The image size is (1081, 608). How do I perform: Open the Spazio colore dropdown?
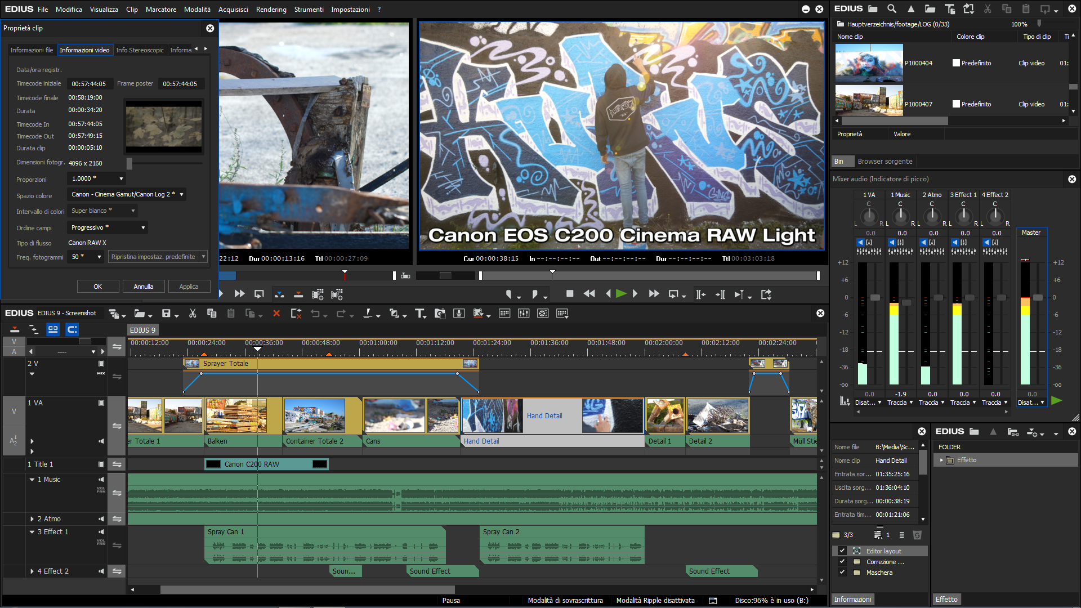(x=127, y=194)
